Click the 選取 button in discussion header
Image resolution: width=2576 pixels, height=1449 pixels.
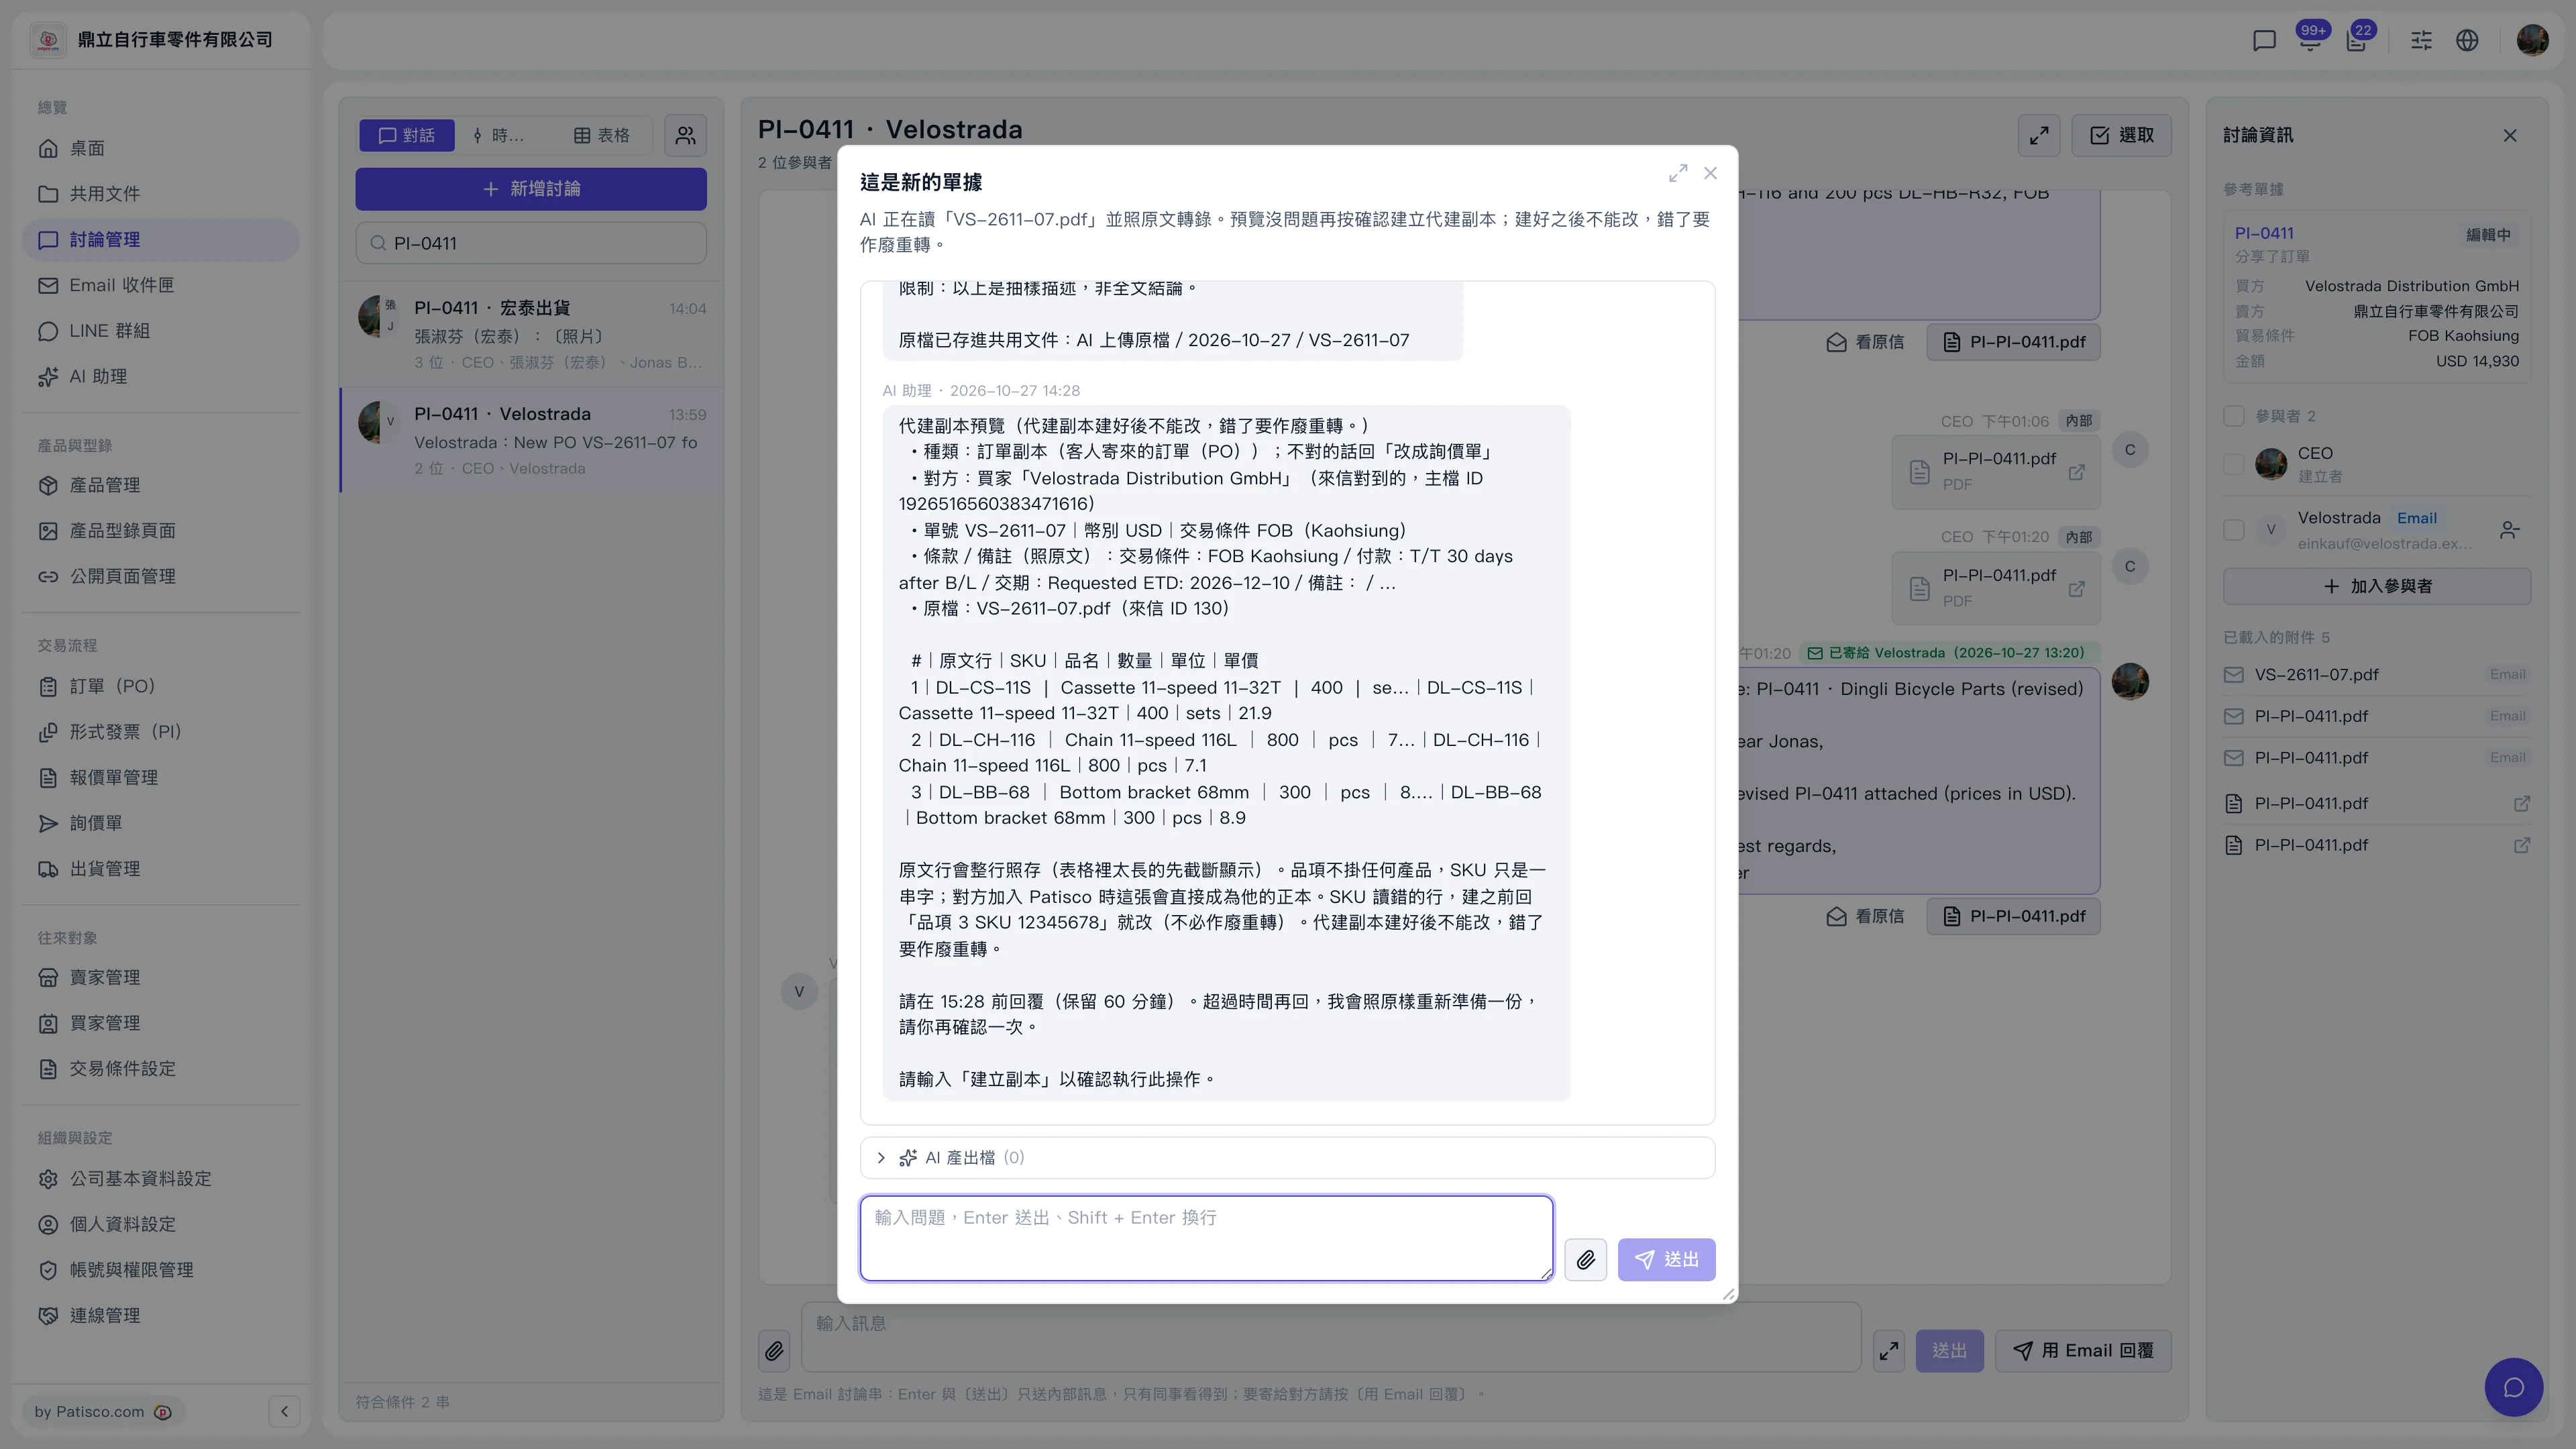[x=2121, y=135]
